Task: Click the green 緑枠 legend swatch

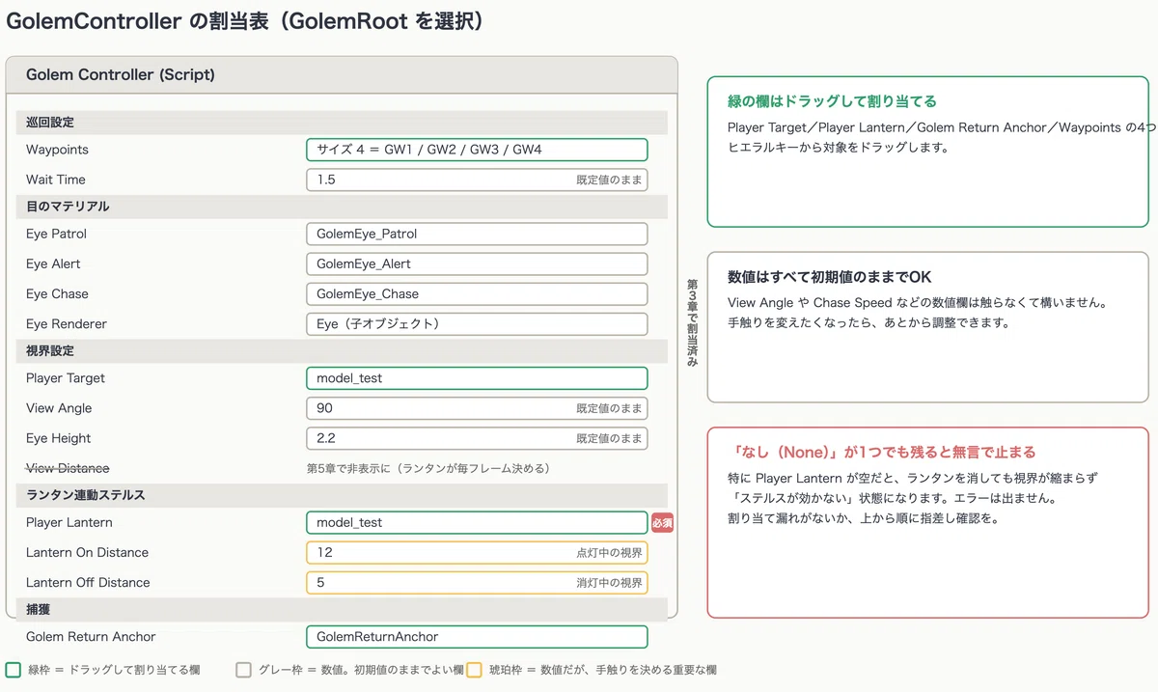Action: (14, 670)
